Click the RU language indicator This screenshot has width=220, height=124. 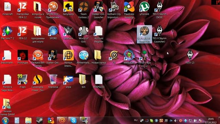tap(136, 120)
